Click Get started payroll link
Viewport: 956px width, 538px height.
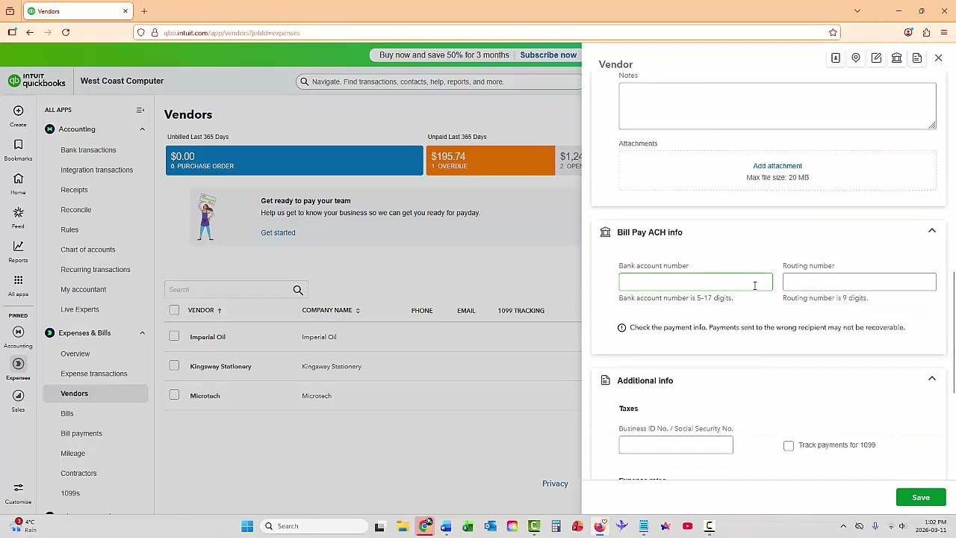tap(278, 232)
